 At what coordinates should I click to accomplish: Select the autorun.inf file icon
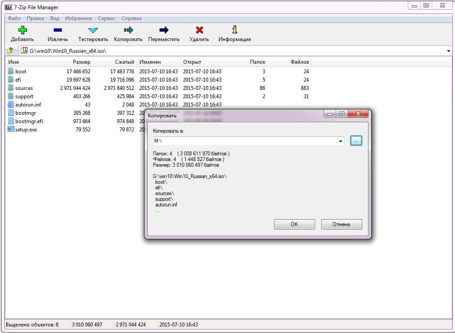click(x=11, y=104)
